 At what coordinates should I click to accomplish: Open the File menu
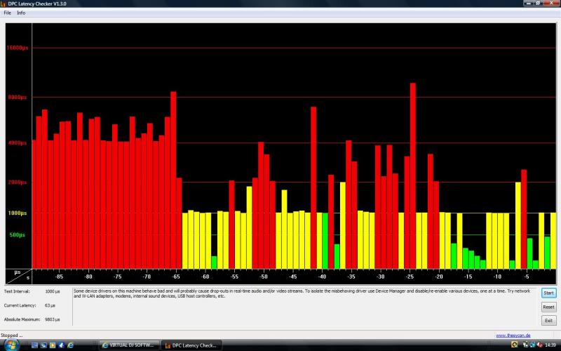point(7,13)
